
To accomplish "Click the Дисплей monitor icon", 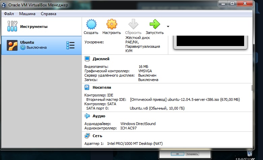I will coord(87,59).
